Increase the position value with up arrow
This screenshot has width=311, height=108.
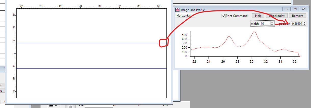point(304,22)
